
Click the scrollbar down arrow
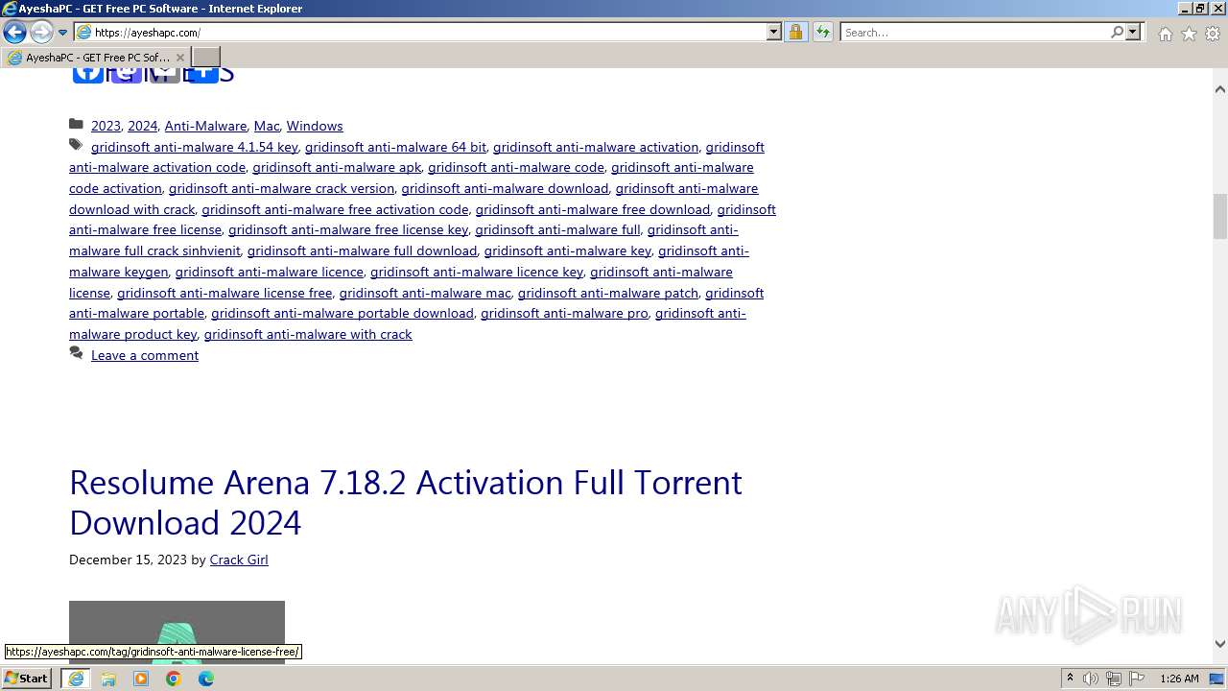point(1219,644)
